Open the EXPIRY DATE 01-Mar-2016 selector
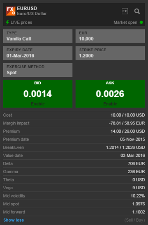The height and width of the screenshot is (225, 148). point(38,53)
